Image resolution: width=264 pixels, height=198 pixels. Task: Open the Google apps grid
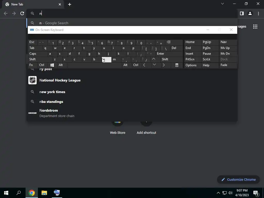255,27
